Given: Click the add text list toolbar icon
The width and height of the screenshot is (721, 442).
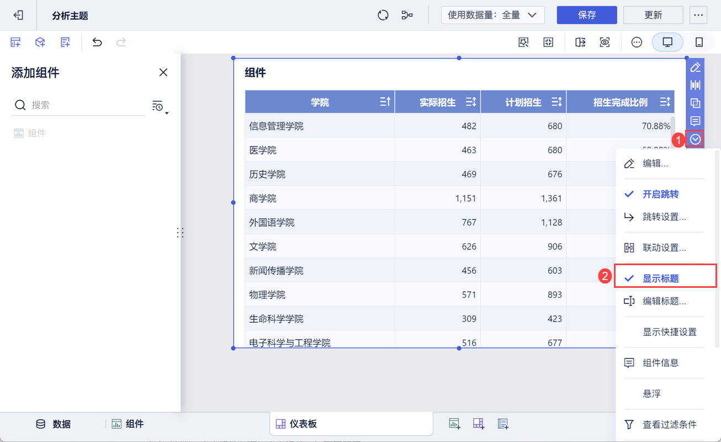Looking at the screenshot, I should coord(65,42).
